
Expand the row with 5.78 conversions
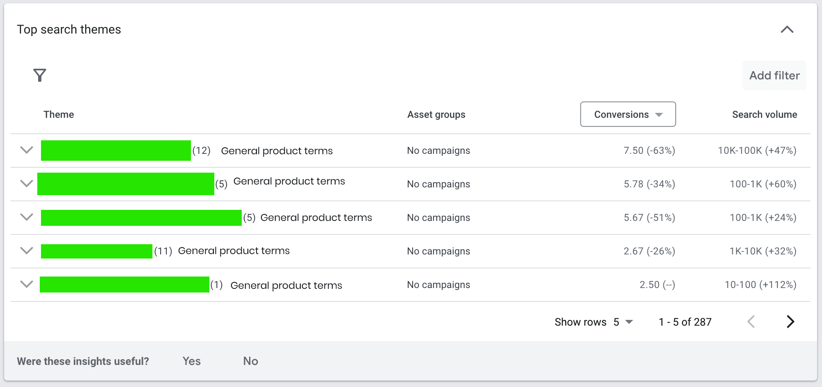(26, 184)
